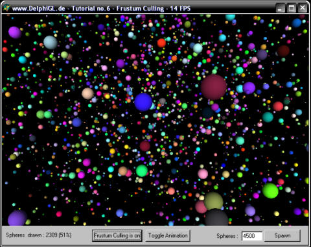Focus the Spheres count input field
This screenshot has height=247, width=311.
point(252,235)
